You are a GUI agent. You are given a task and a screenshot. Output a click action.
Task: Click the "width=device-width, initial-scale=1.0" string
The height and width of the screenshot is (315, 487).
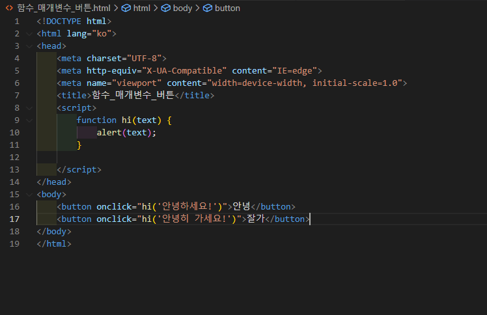[x=305, y=83]
